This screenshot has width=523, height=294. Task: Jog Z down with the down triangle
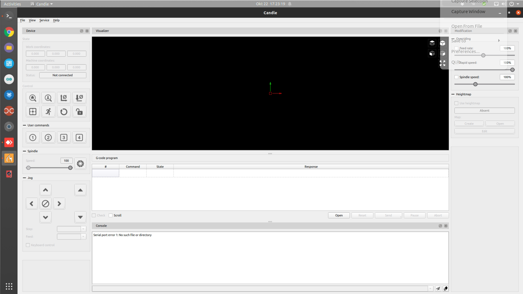[x=80, y=217]
